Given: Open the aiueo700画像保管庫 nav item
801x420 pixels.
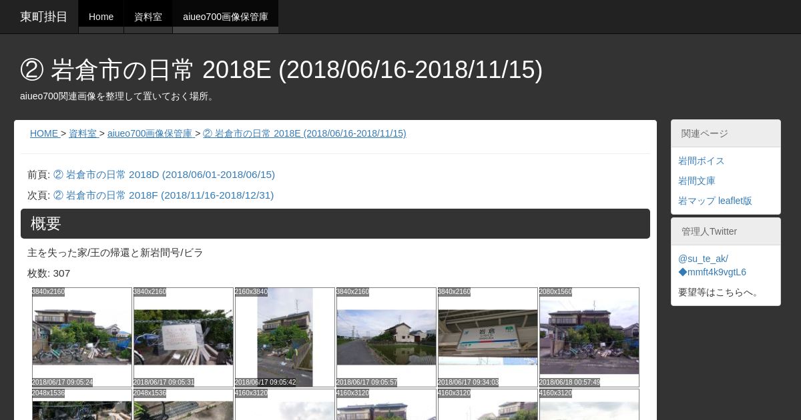Looking at the screenshot, I should pos(226,17).
